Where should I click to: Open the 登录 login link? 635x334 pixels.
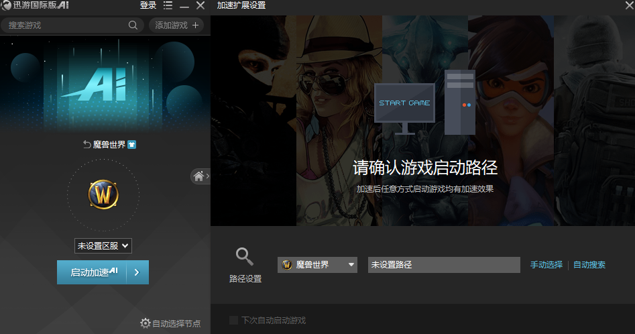pyautogui.click(x=148, y=5)
